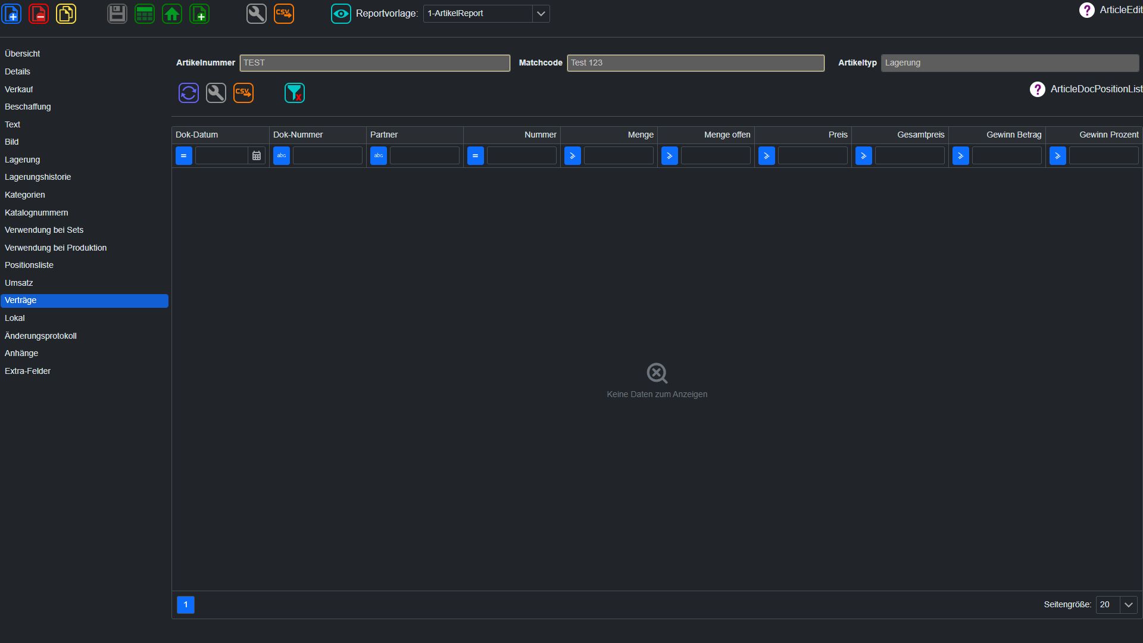
Task: Open the ArticleEdit help icon
Action: click(x=1086, y=10)
